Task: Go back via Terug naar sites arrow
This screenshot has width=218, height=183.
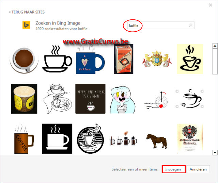Action: coord(10,12)
